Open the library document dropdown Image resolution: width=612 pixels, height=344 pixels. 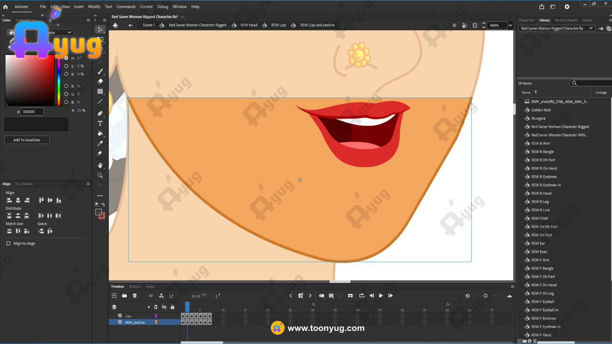(591, 28)
